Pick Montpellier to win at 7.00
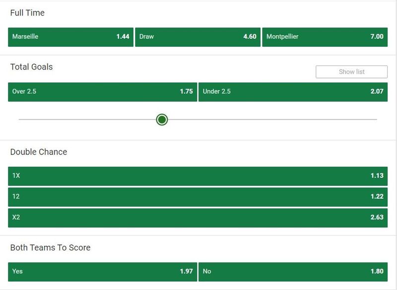This screenshot has width=397, height=290. [x=325, y=37]
